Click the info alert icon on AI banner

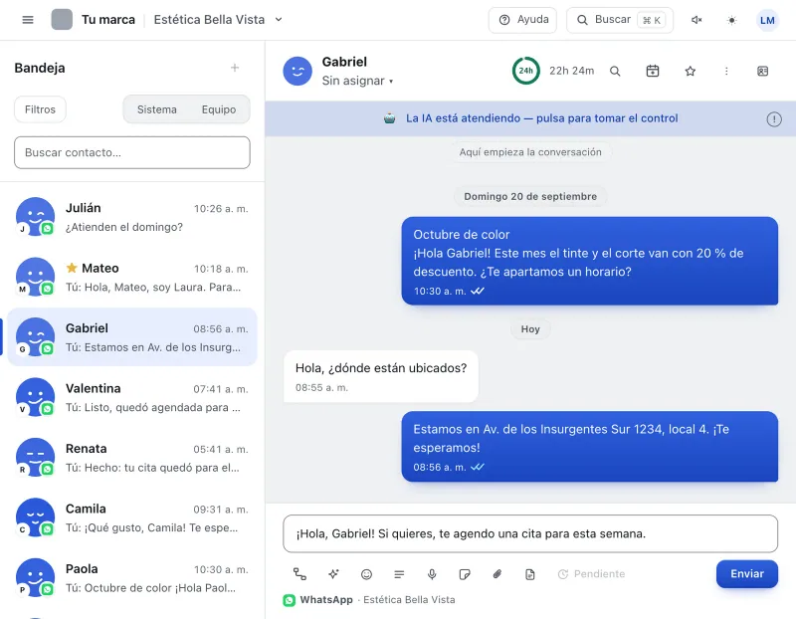(x=774, y=119)
